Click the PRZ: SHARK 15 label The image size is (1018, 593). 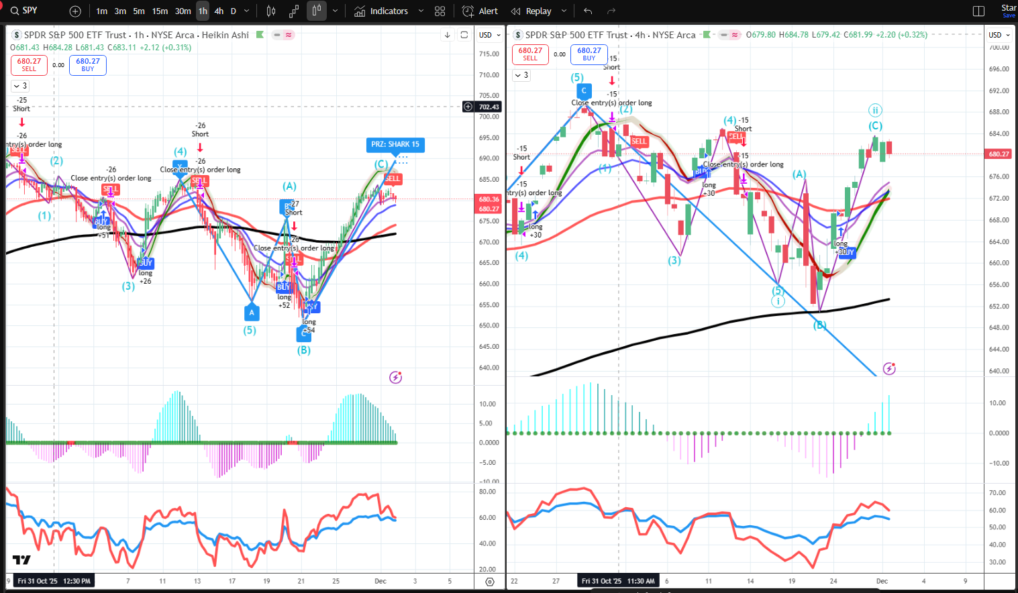(395, 144)
